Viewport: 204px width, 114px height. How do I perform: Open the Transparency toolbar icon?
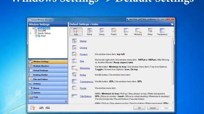point(162,32)
